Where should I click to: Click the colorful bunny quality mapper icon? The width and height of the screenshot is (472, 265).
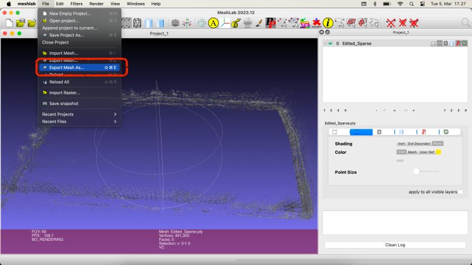click(304, 23)
